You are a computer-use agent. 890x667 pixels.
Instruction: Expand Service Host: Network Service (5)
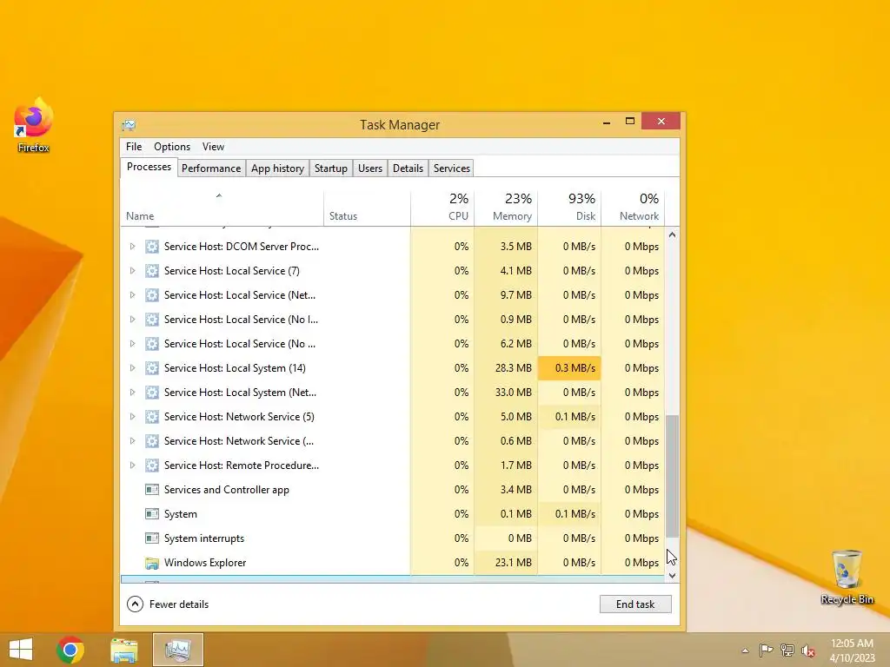coord(132,417)
